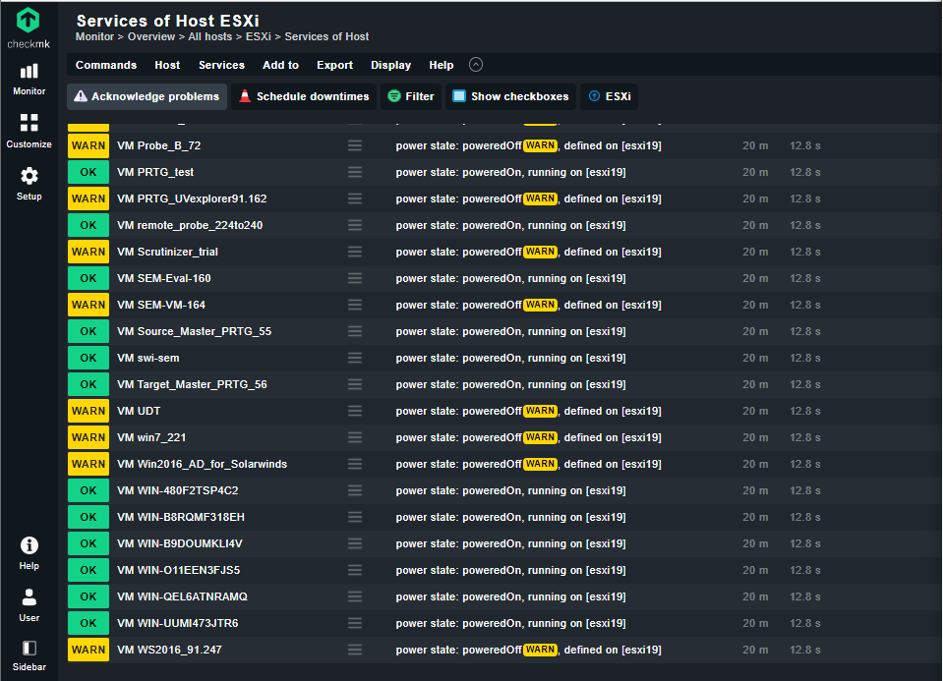Open service VM WS2016_91.247
Screen dimensions: 943x681
[x=169, y=650]
